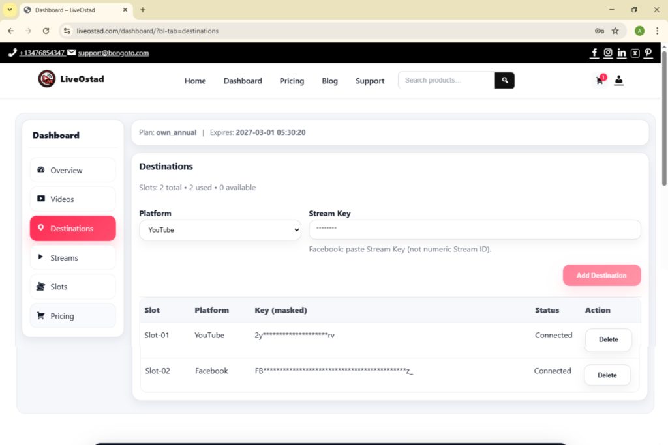Bookmark this page with star icon

615,31
